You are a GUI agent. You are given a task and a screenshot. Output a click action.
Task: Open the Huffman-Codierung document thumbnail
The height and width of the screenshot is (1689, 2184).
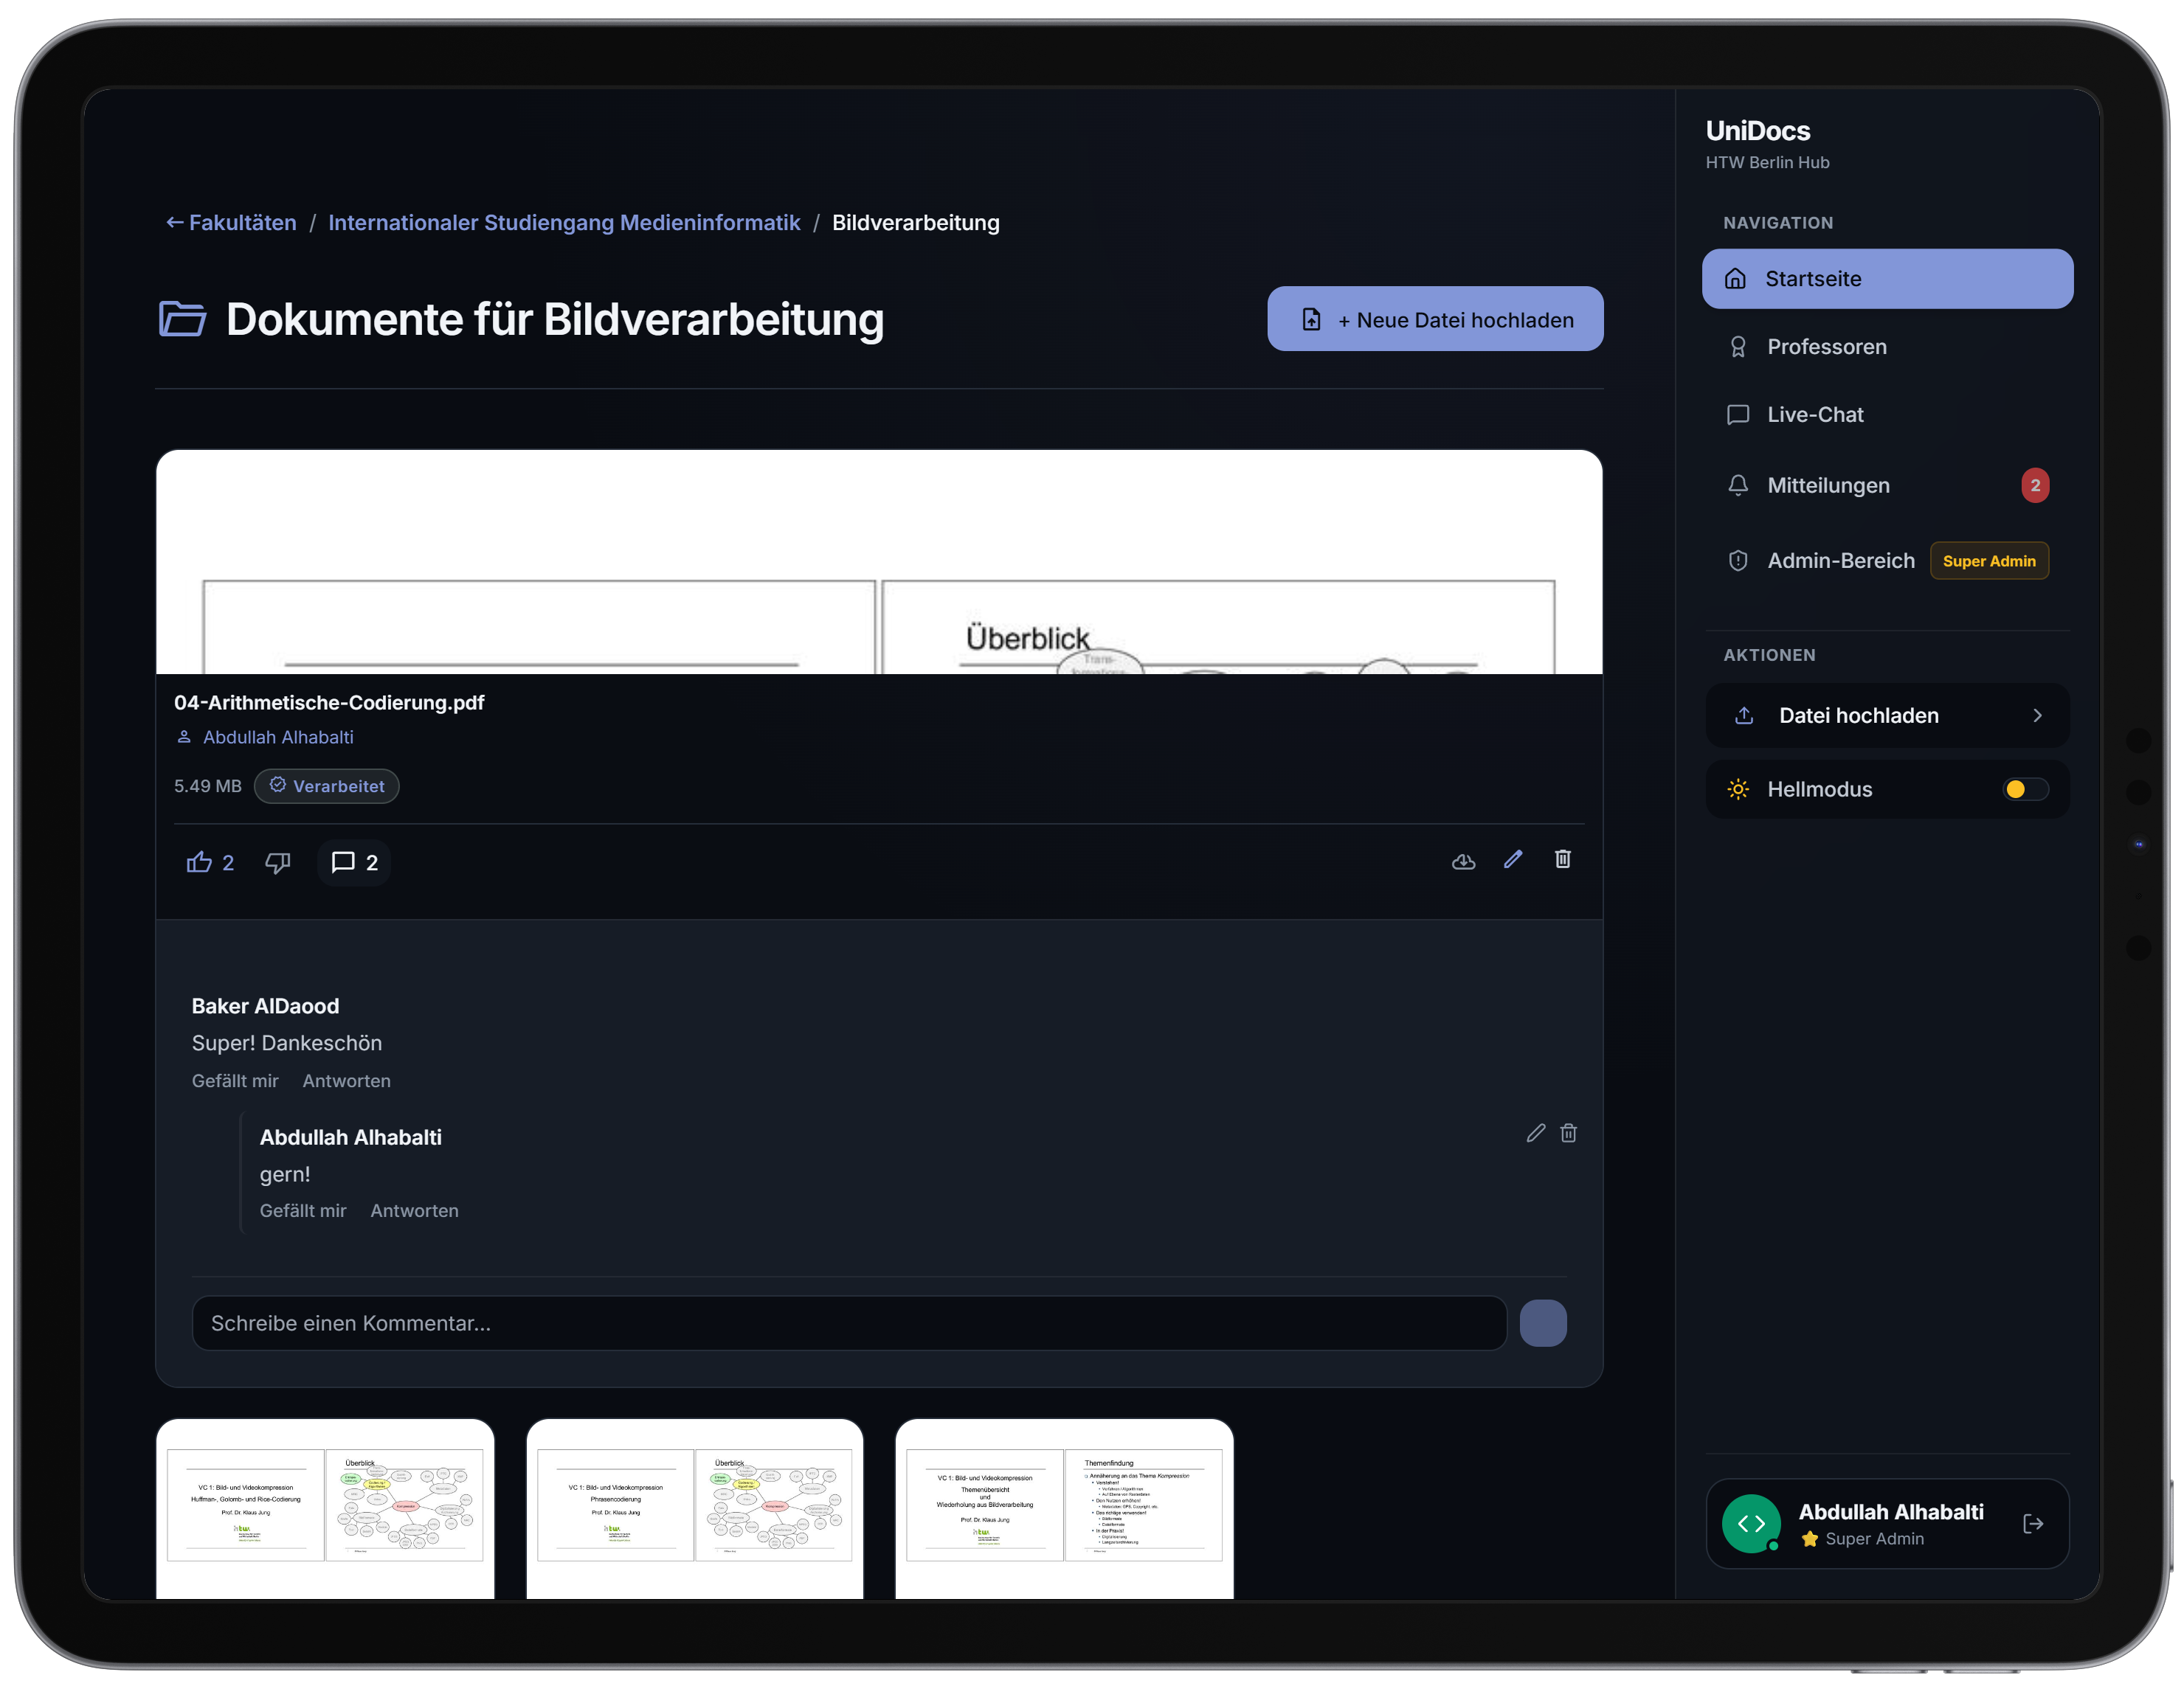click(325, 1509)
